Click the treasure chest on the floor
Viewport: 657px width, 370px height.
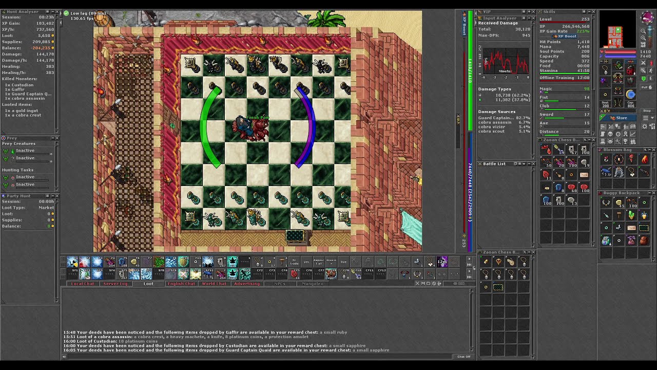point(295,236)
